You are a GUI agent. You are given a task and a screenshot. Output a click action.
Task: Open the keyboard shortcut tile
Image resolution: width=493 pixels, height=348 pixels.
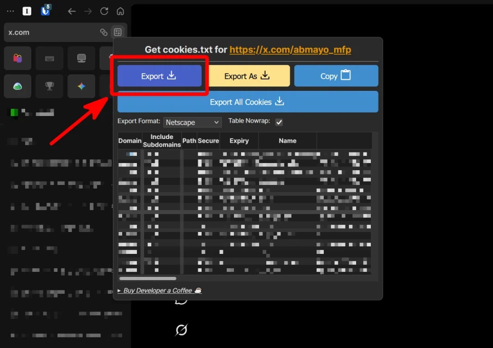click(x=49, y=58)
